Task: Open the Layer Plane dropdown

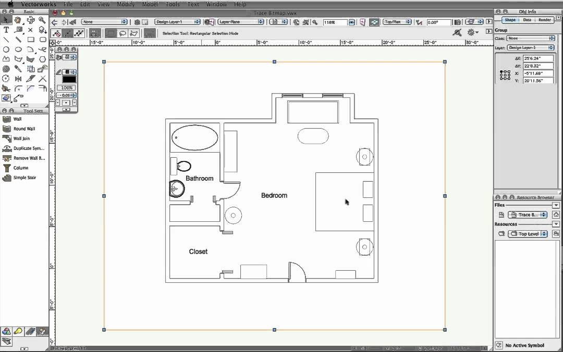Action: point(240,22)
